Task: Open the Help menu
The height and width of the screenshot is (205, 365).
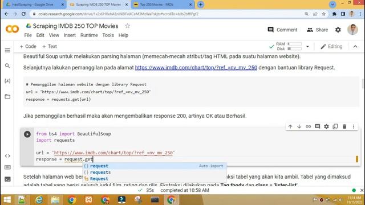Action: (123, 35)
